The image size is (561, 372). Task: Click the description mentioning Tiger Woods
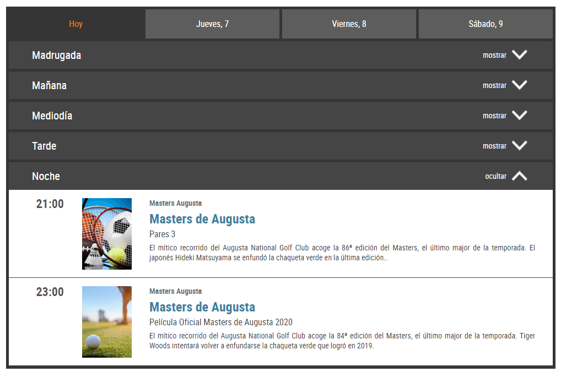click(342, 341)
